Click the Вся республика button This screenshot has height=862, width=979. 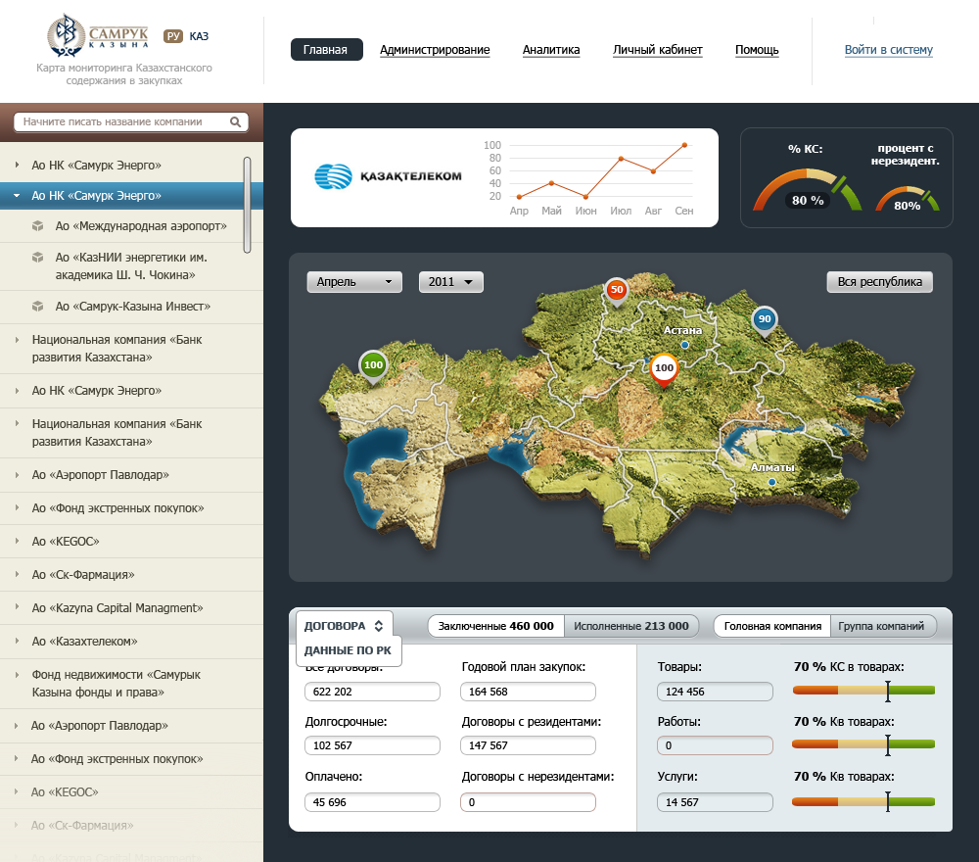pos(880,282)
